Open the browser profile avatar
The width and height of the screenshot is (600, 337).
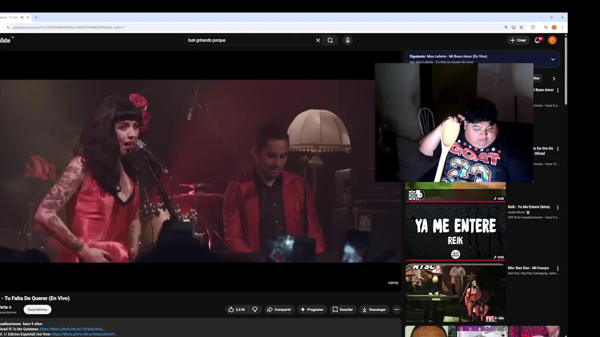[x=554, y=27]
